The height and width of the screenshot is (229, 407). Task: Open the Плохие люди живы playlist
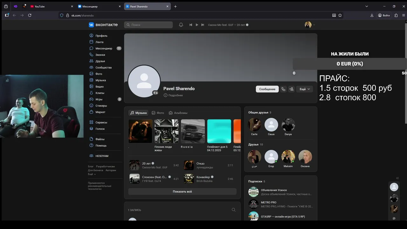(166, 131)
